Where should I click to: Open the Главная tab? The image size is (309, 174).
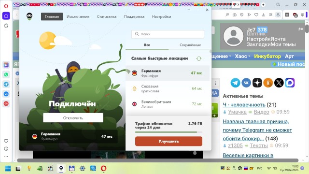pyautogui.click(x=52, y=16)
